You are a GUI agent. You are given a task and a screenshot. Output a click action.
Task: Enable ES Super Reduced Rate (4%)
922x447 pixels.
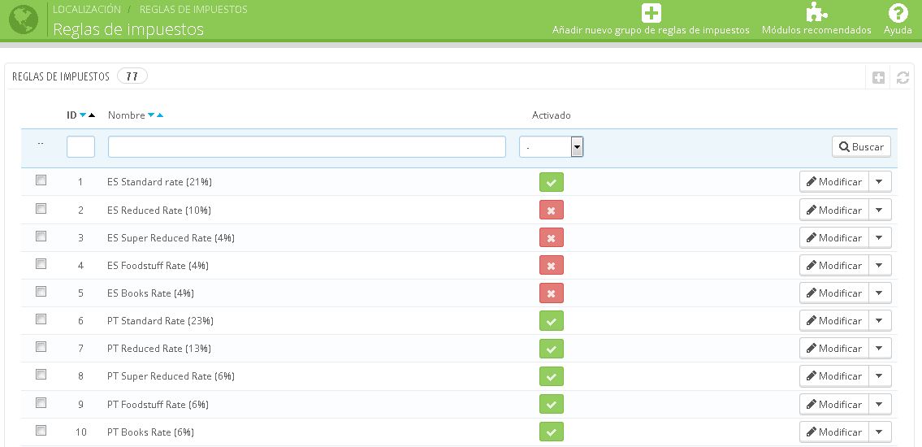tap(552, 237)
